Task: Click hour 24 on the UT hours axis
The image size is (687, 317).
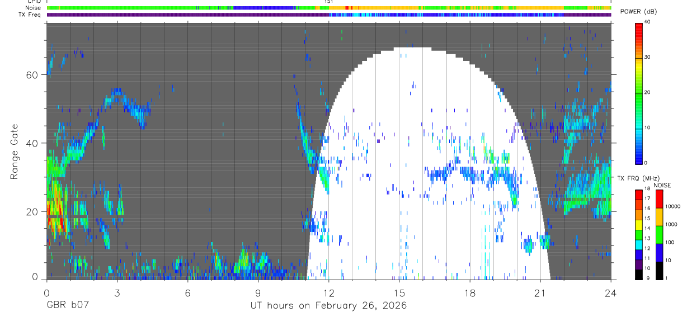Action: pos(611,292)
